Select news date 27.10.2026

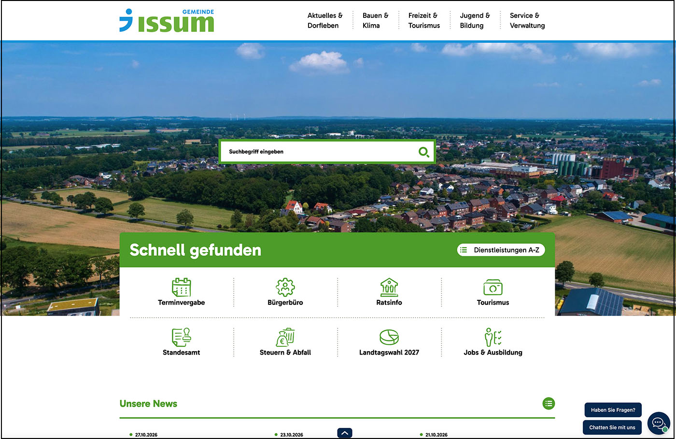(x=146, y=435)
